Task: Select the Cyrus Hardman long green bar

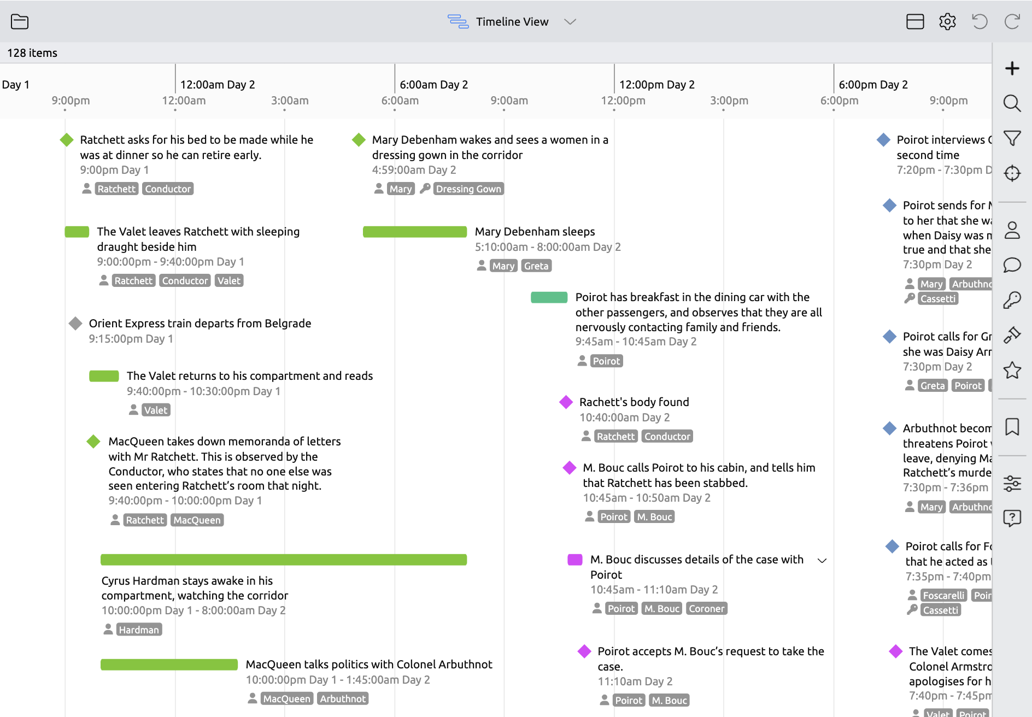Action: (284, 560)
